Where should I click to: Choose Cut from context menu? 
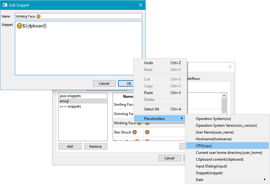click(160, 79)
